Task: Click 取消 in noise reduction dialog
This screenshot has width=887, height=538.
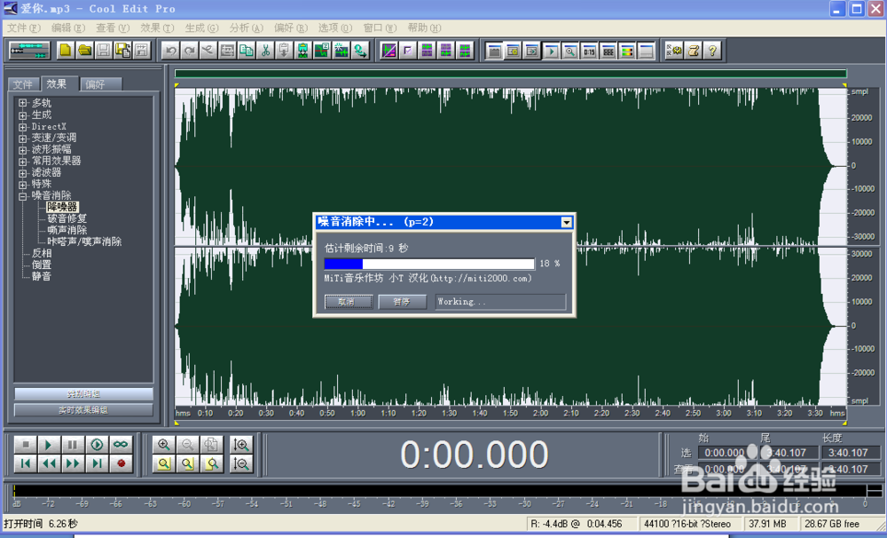Action: point(349,302)
